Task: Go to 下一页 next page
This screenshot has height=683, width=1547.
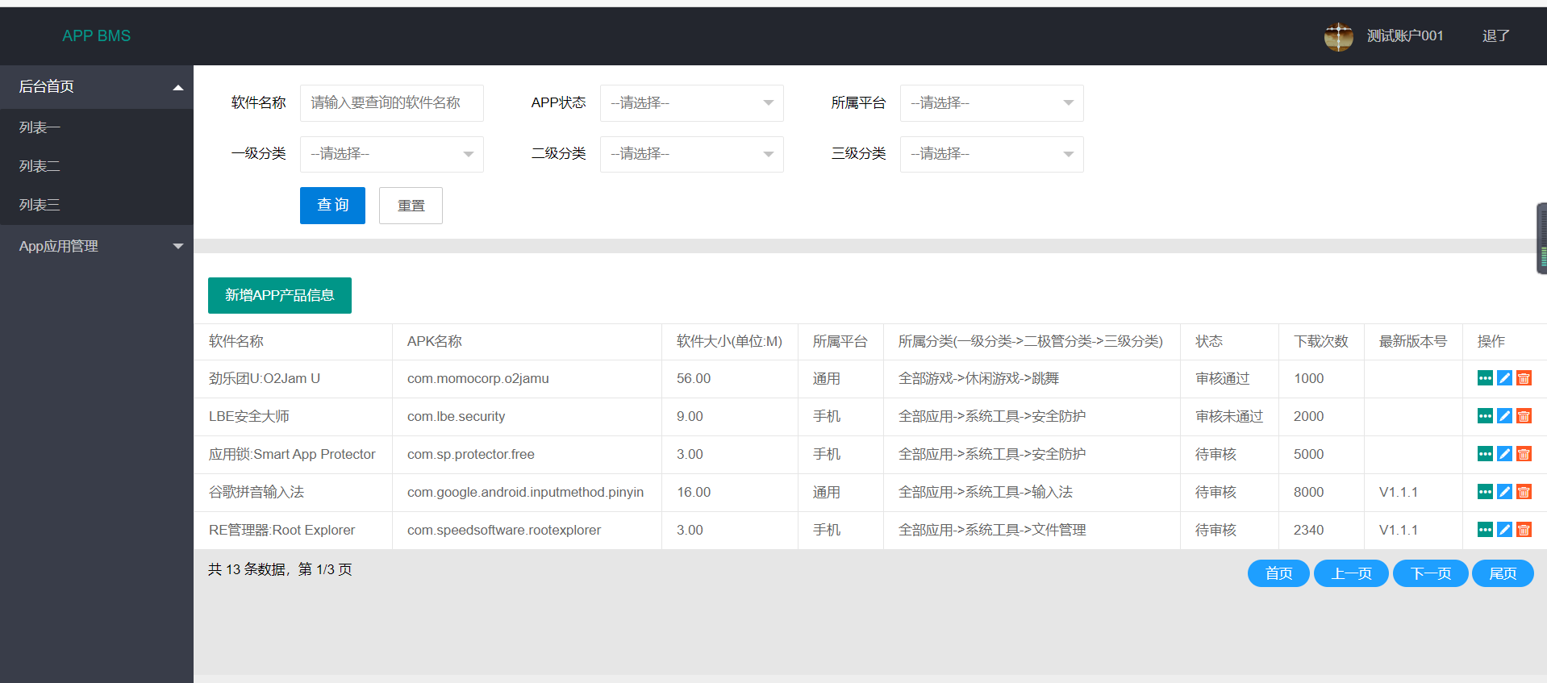Action: pyautogui.click(x=1431, y=573)
